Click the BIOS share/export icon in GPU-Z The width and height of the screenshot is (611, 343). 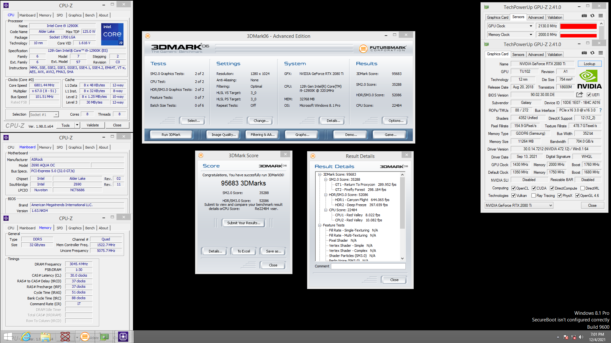[579, 95]
